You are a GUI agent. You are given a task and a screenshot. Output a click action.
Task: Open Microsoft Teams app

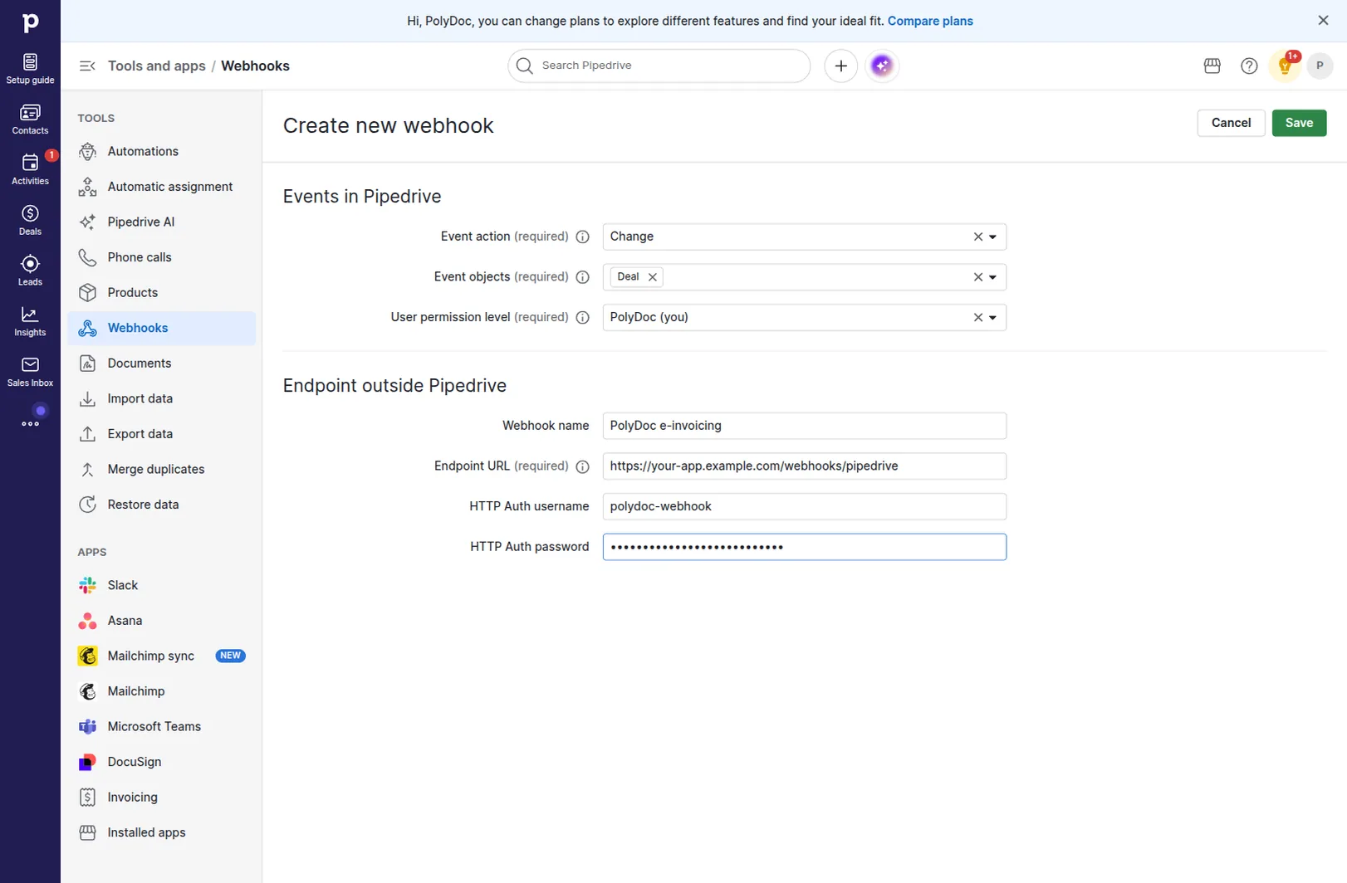tap(162, 726)
